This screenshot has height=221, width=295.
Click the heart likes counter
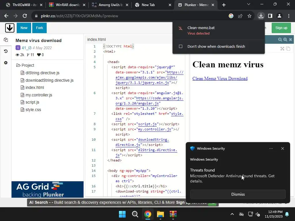click(40, 55)
